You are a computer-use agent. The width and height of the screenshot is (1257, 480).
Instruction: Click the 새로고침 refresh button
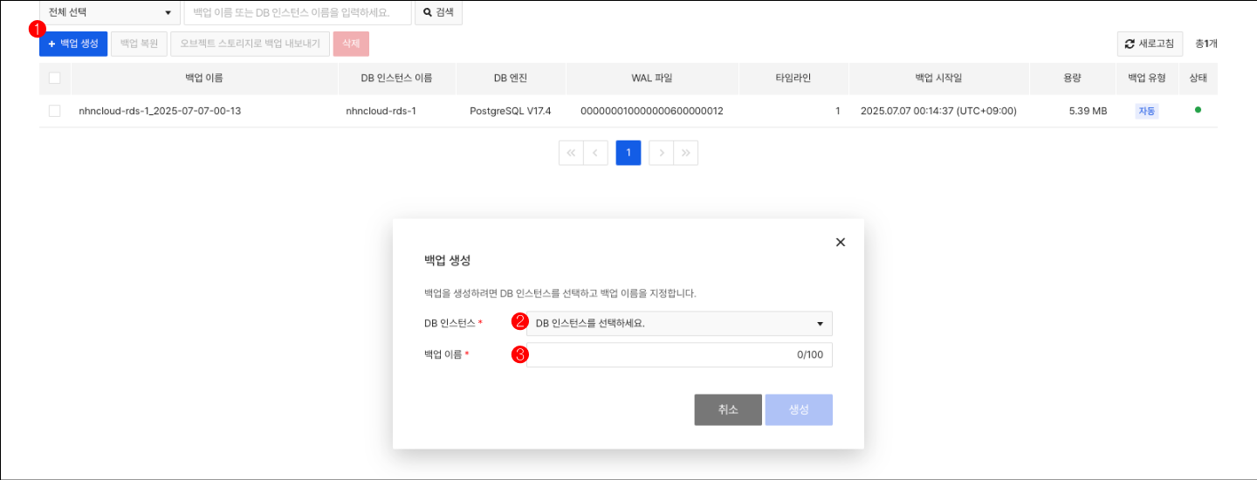click(x=1151, y=44)
